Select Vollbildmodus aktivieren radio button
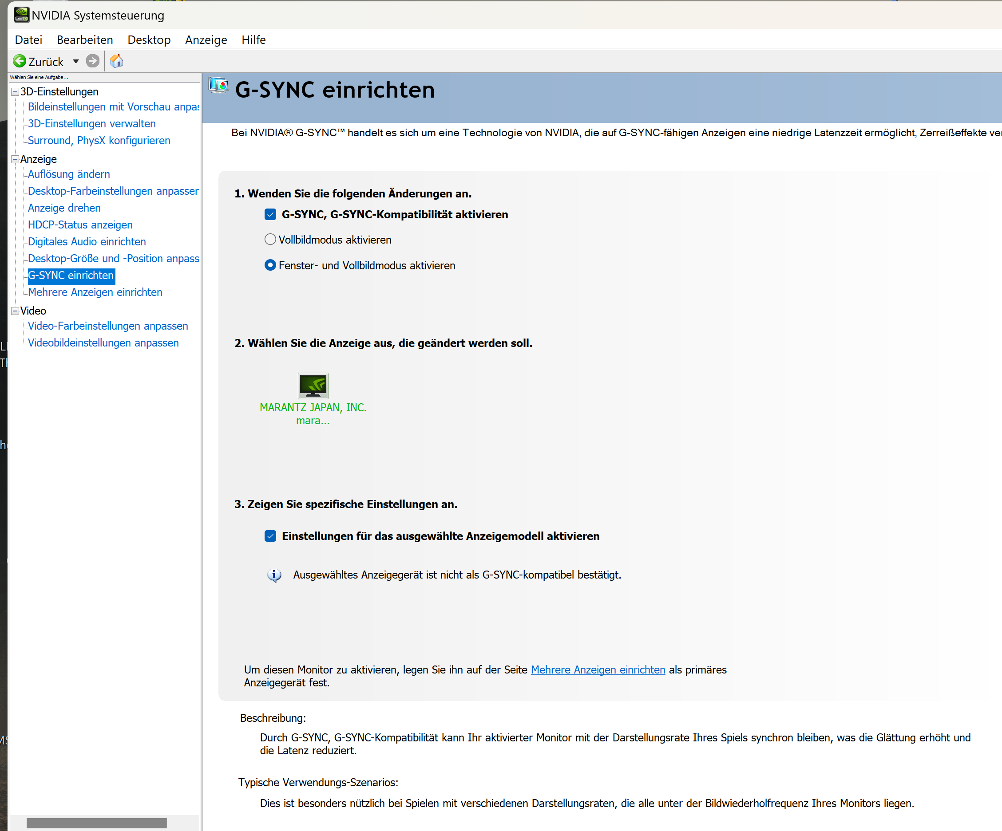This screenshot has height=831, width=1002. pyautogui.click(x=270, y=240)
